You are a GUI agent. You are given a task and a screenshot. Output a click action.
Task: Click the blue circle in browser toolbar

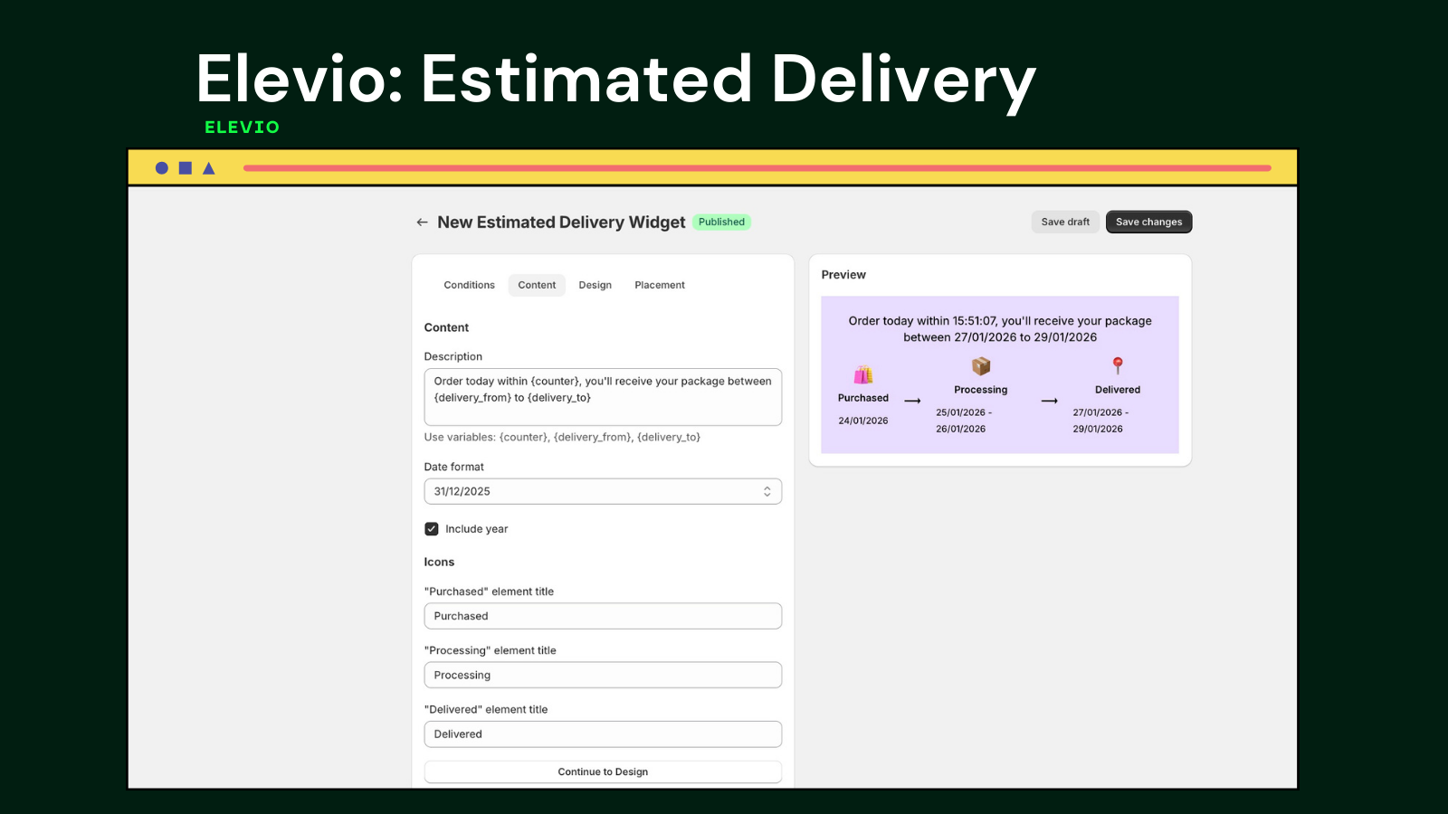tap(160, 167)
